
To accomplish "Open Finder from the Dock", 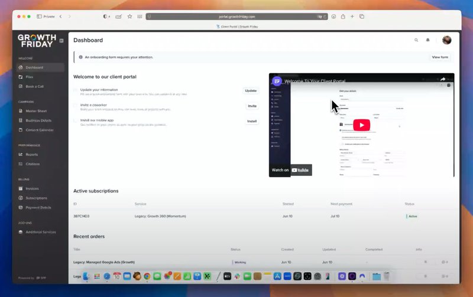I will pyautogui.click(x=86, y=276).
